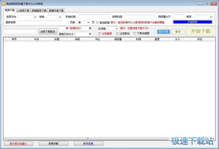The width and height of the screenshot is (219, 149).
Task: Click the 状态 column header
Action: point(200,39)
